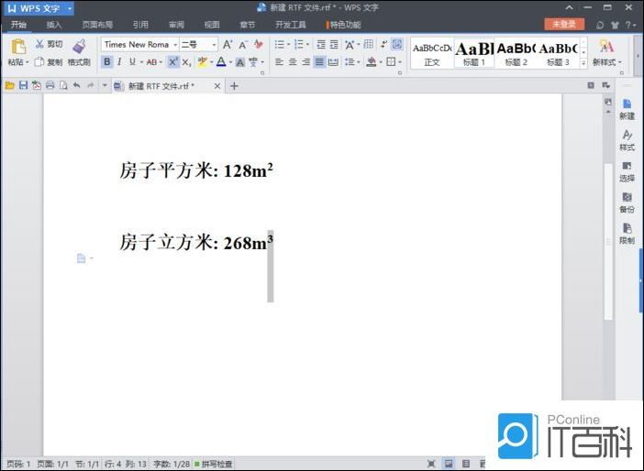
Task: Open the 页面布局 ribbon tab
Action: (97, 25)
